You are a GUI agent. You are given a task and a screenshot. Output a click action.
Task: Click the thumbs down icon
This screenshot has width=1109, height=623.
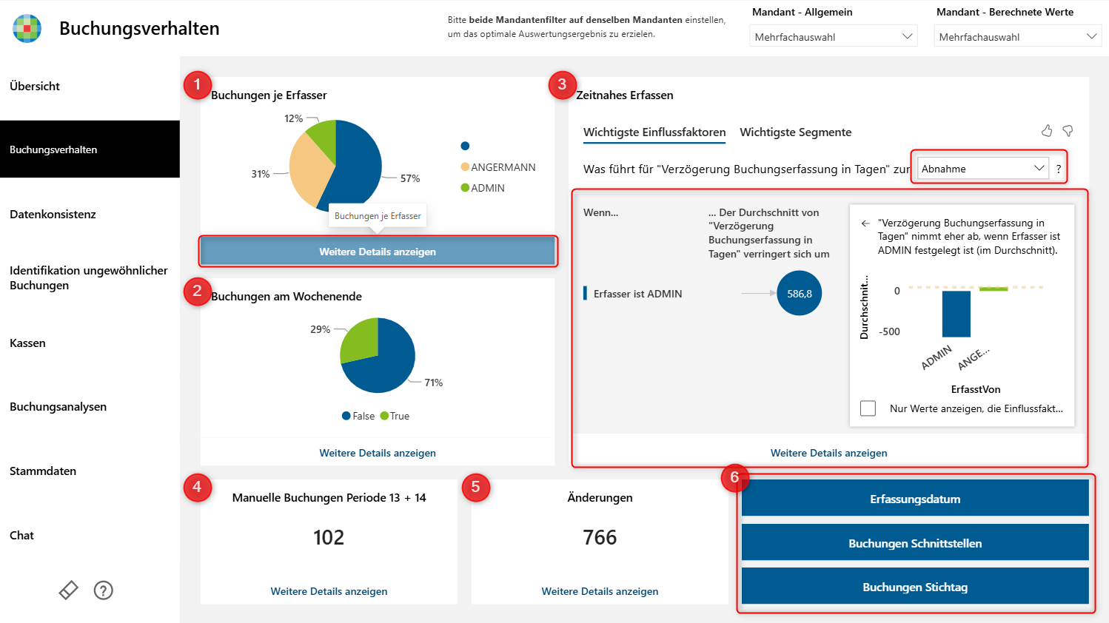(x=1068, y=131)
